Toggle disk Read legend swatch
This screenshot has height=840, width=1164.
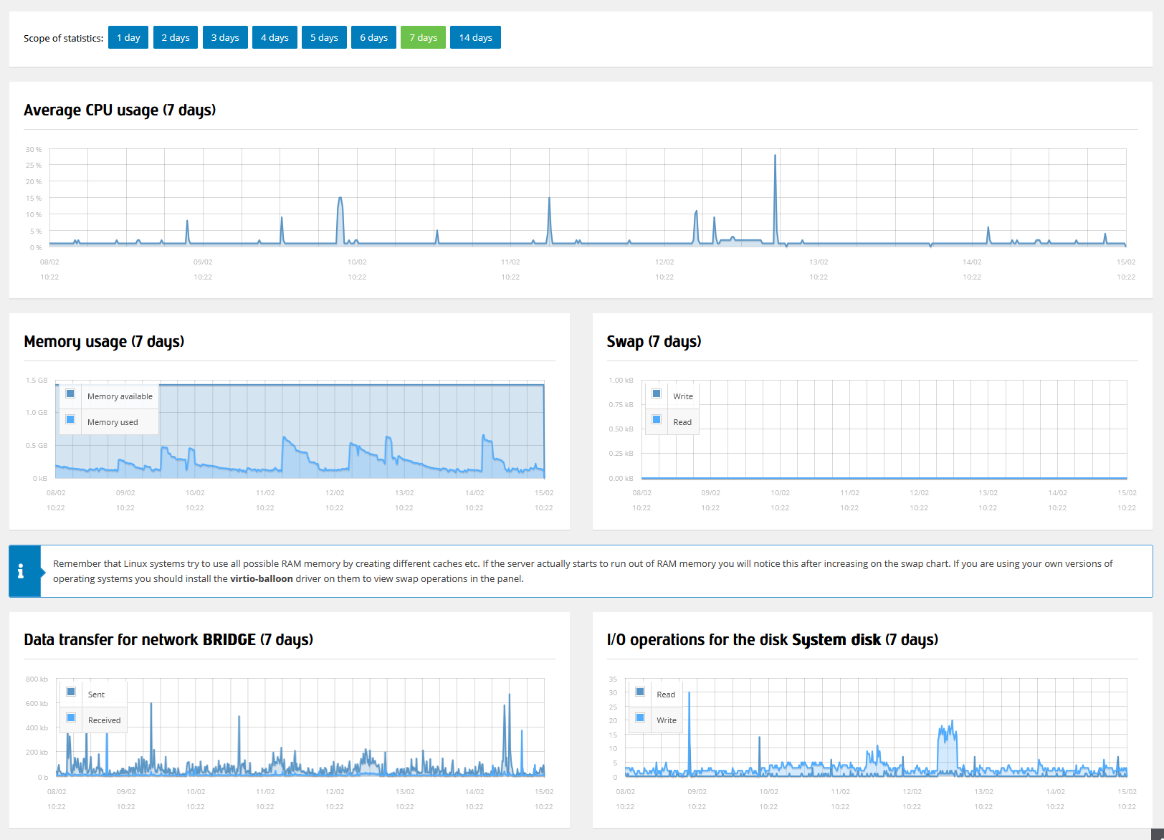(x=640, y=692)
